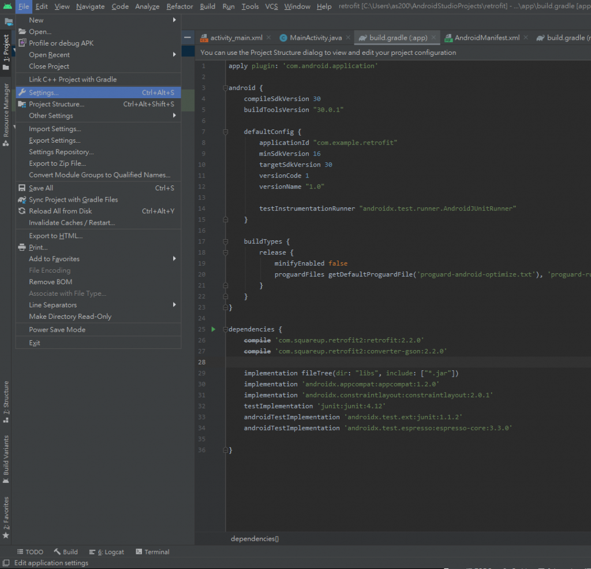Open the Favorites sidebar button
The image size is (591, 569).
(6, 518)
